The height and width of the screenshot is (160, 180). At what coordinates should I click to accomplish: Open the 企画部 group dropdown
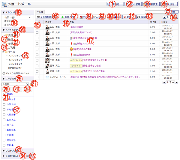coord(15,85)
